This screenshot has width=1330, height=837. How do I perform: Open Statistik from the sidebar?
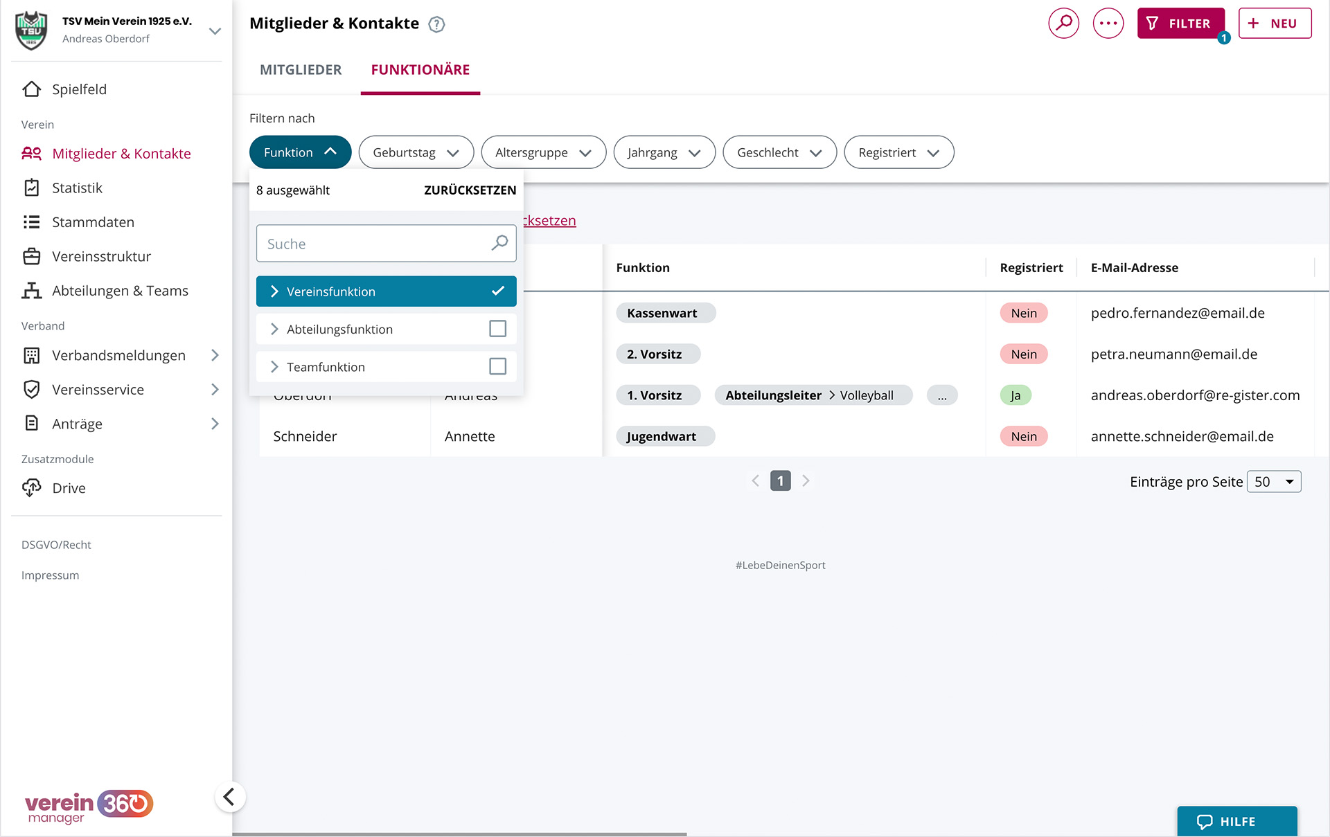pos(77,188)
